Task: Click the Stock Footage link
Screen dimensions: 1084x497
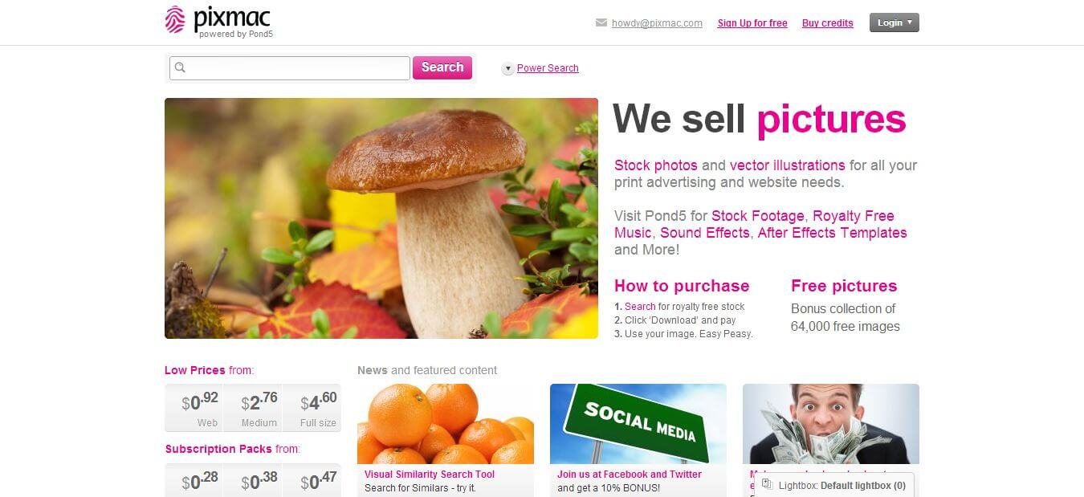Action: 757,216
